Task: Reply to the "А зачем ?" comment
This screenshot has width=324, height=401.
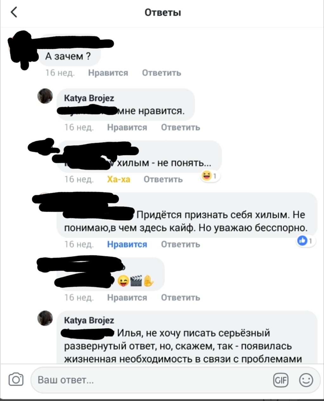Action: (162, 73)
